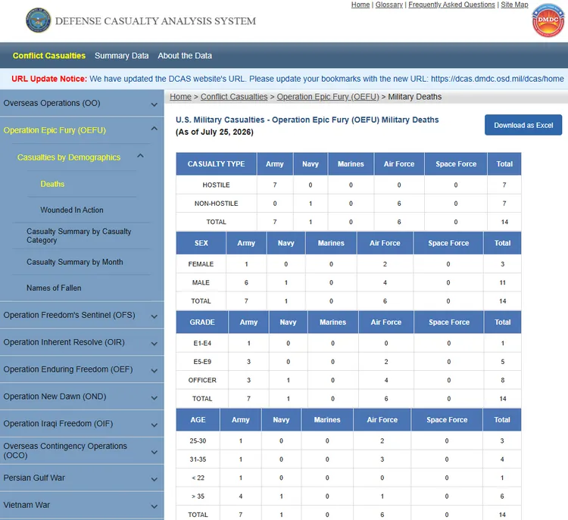568x520 pixels.
Task: Download the table as Excel
Action: 523,125
